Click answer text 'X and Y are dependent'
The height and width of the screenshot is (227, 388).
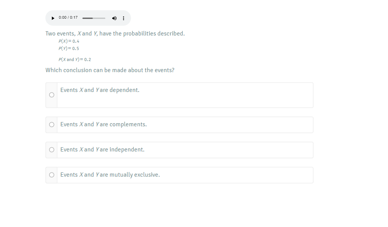[x=100, y=90]
